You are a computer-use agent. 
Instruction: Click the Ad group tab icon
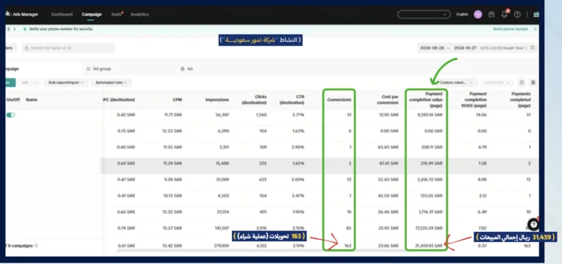(88, 69)
